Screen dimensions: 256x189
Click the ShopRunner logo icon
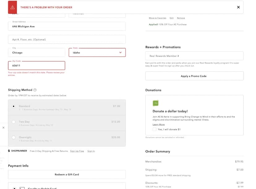click(10, 151)
